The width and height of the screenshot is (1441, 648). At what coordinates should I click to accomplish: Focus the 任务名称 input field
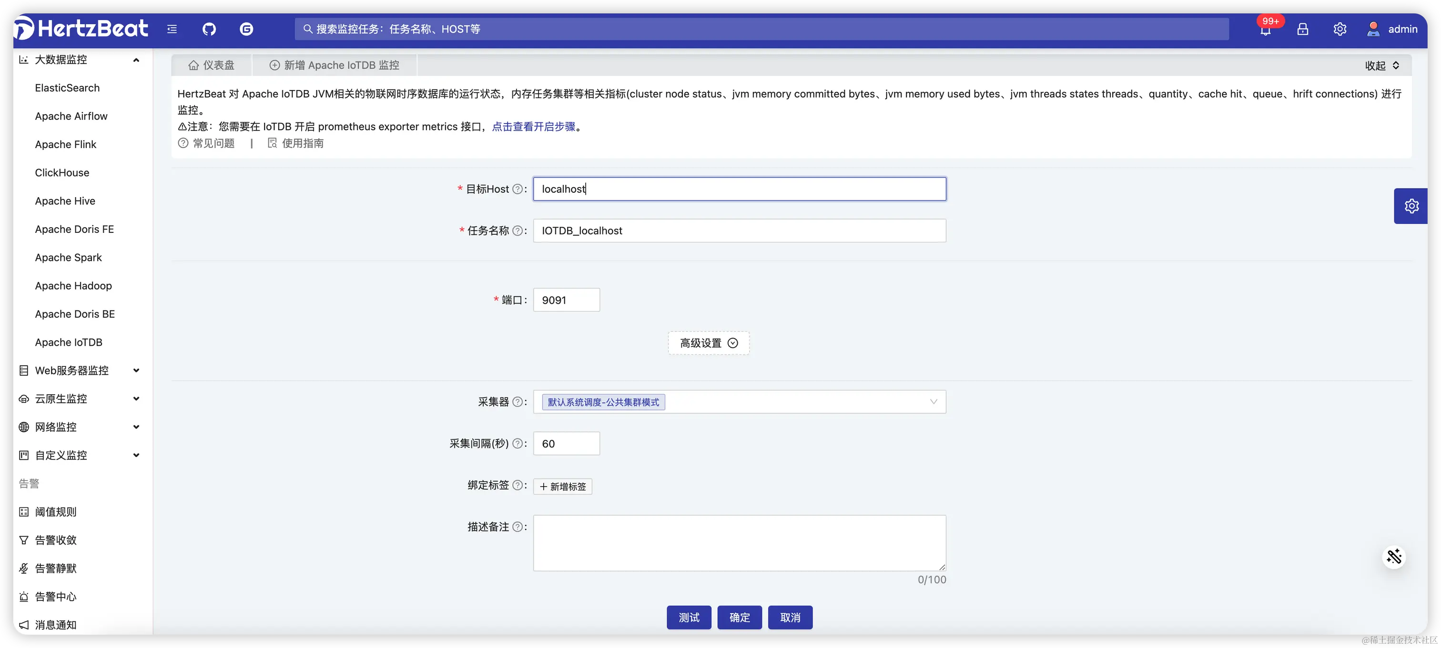[x=739, y=230]
